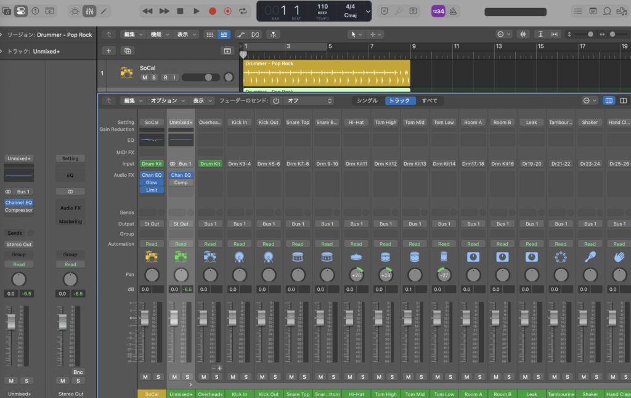
Task: Open the tracks area 表示 menu
Action: point(186,35)
